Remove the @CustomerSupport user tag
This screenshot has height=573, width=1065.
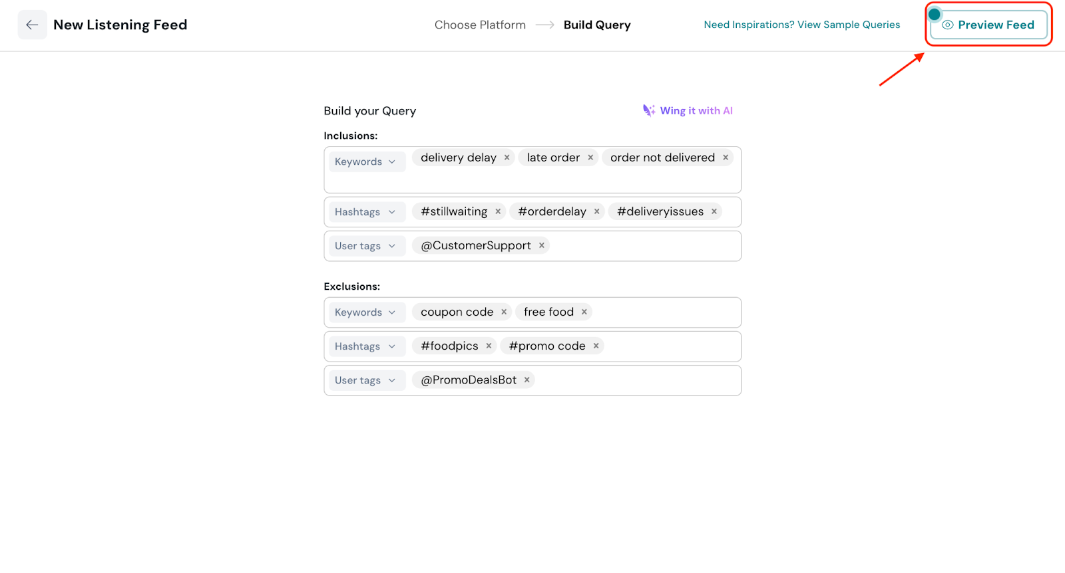pyautogui.click(x=542, y=245)
